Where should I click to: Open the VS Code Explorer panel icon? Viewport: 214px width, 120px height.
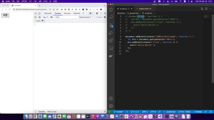click(111, 10)
